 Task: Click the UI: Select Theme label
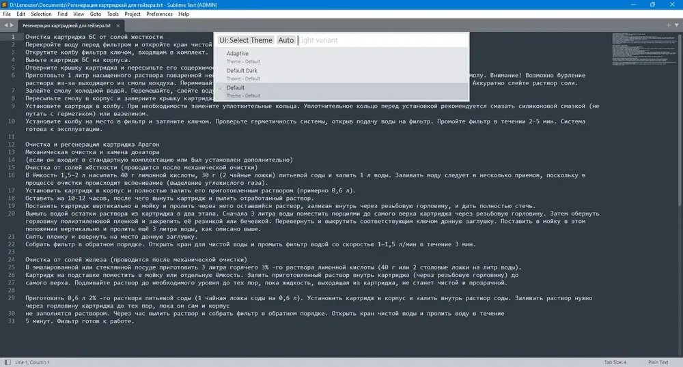point(246,40)
